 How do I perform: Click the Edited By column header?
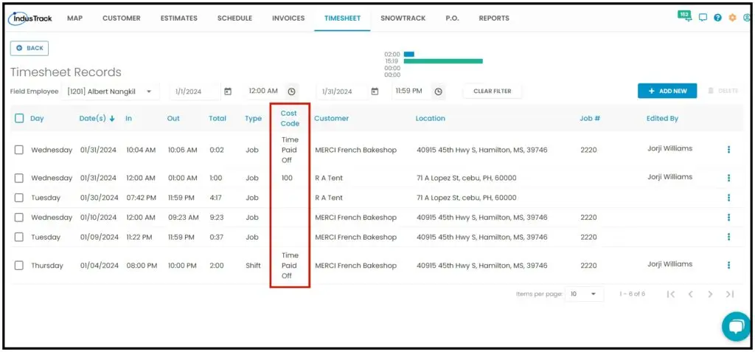pos(662,118)
